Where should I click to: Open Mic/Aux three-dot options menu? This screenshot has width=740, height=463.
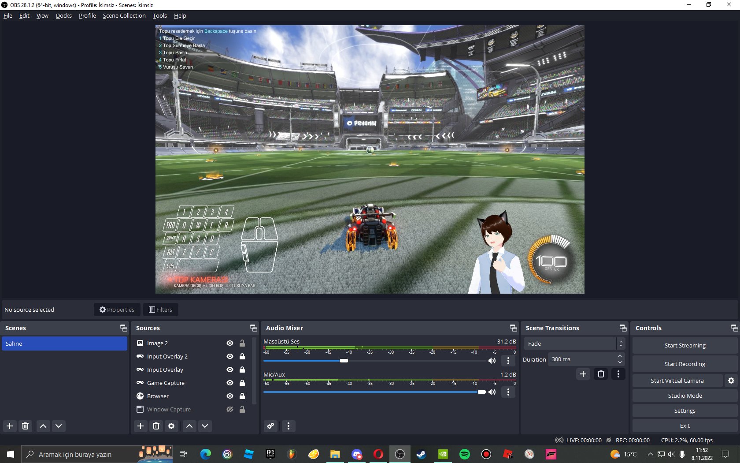(x=508, y=392)
